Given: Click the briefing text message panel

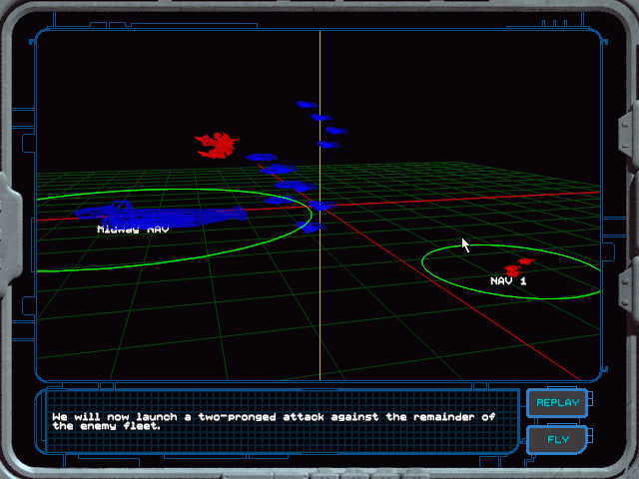Looking at the screenshot, I should coord(282,421).
